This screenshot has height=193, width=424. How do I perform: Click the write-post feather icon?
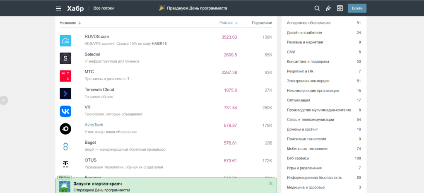[x=328, y=8]
